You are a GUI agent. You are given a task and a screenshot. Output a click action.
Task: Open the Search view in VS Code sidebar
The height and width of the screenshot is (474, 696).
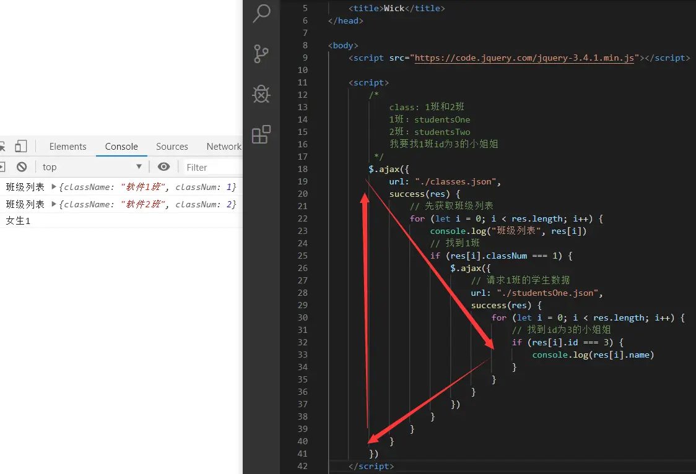[x=261, y=13]
